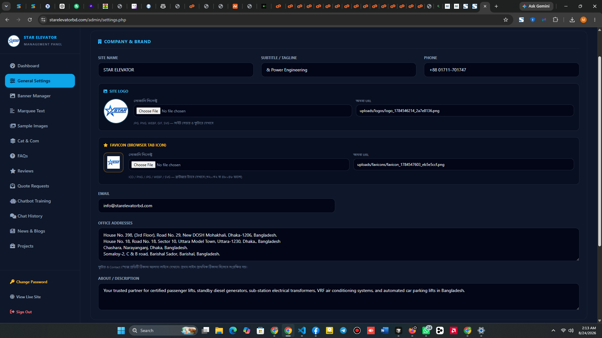Click the Quote Requests icon

pyautogui.click(x=13, y=186)
